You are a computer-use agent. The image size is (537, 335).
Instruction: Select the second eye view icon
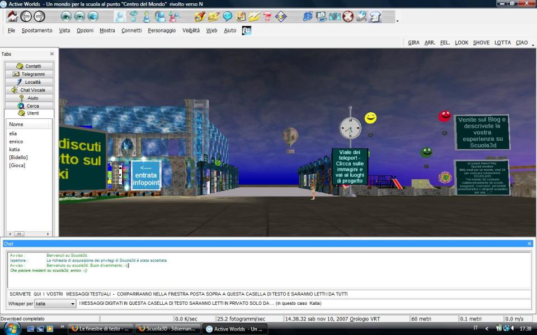tap(79, 16)
